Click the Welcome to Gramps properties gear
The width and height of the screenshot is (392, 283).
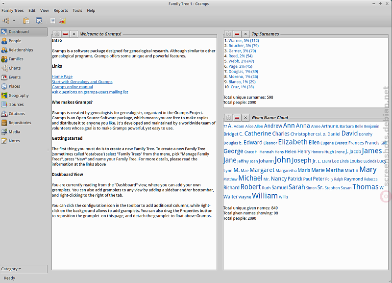[x=57, y=34]
